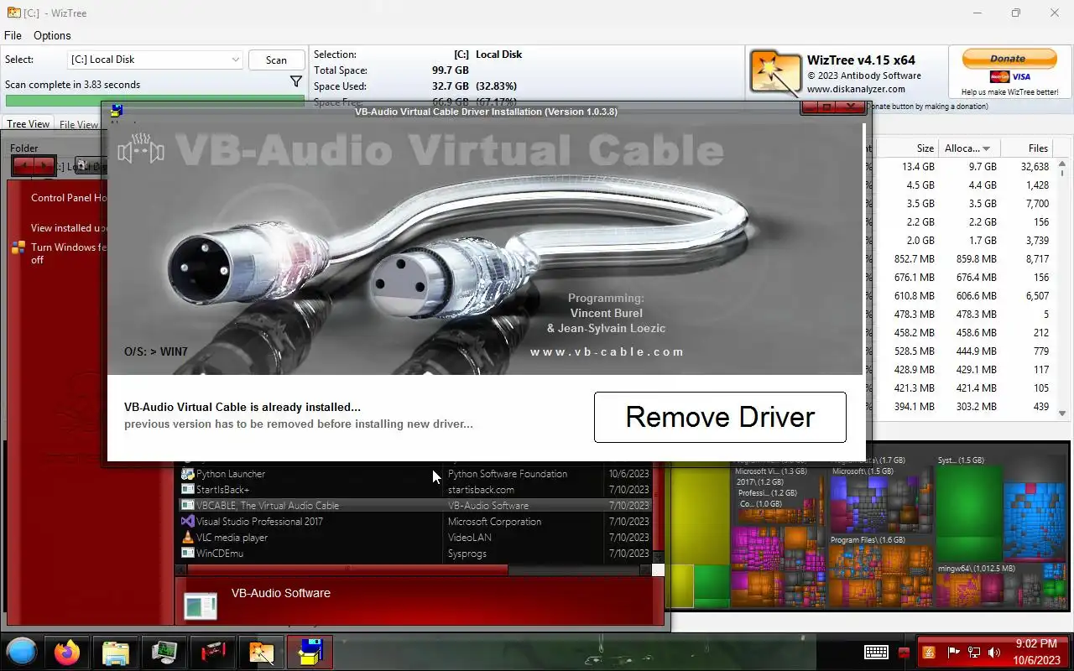Open File Explorer from the taskbar

(116, 652)
